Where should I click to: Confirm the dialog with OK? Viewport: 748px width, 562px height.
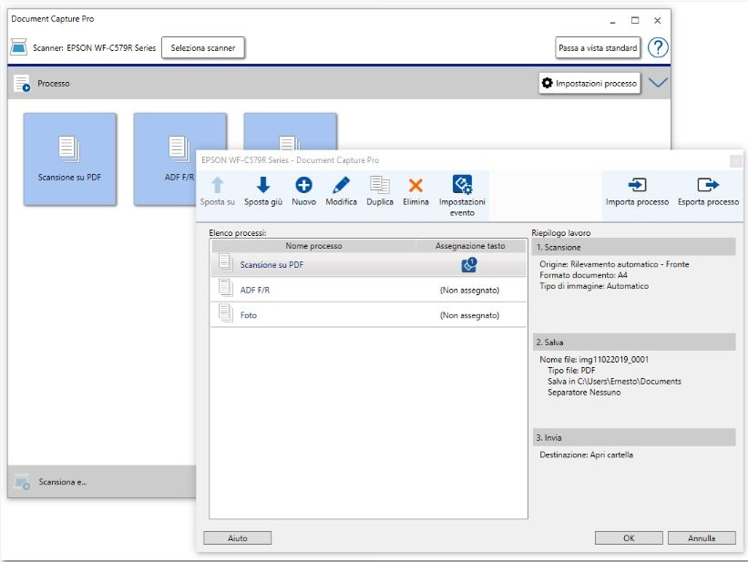tap(629, 538)
